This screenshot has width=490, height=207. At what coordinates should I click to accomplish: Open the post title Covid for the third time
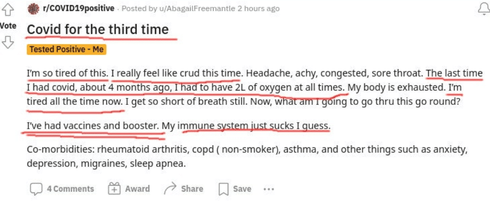pyautogui.click(x=98, y=29)
